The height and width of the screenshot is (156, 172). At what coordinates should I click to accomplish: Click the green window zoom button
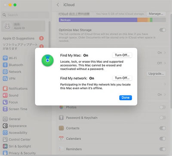coord(15,5)
